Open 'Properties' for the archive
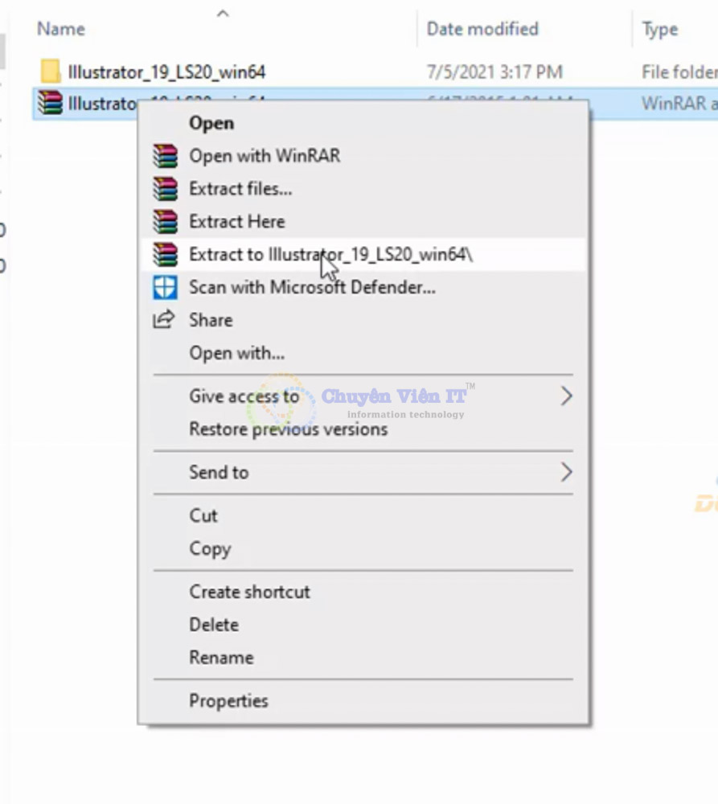 click(228, 700)
